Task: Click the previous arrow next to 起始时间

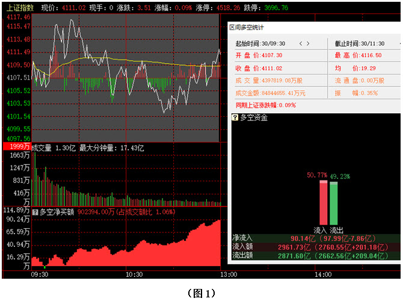Action: point(301,43)
